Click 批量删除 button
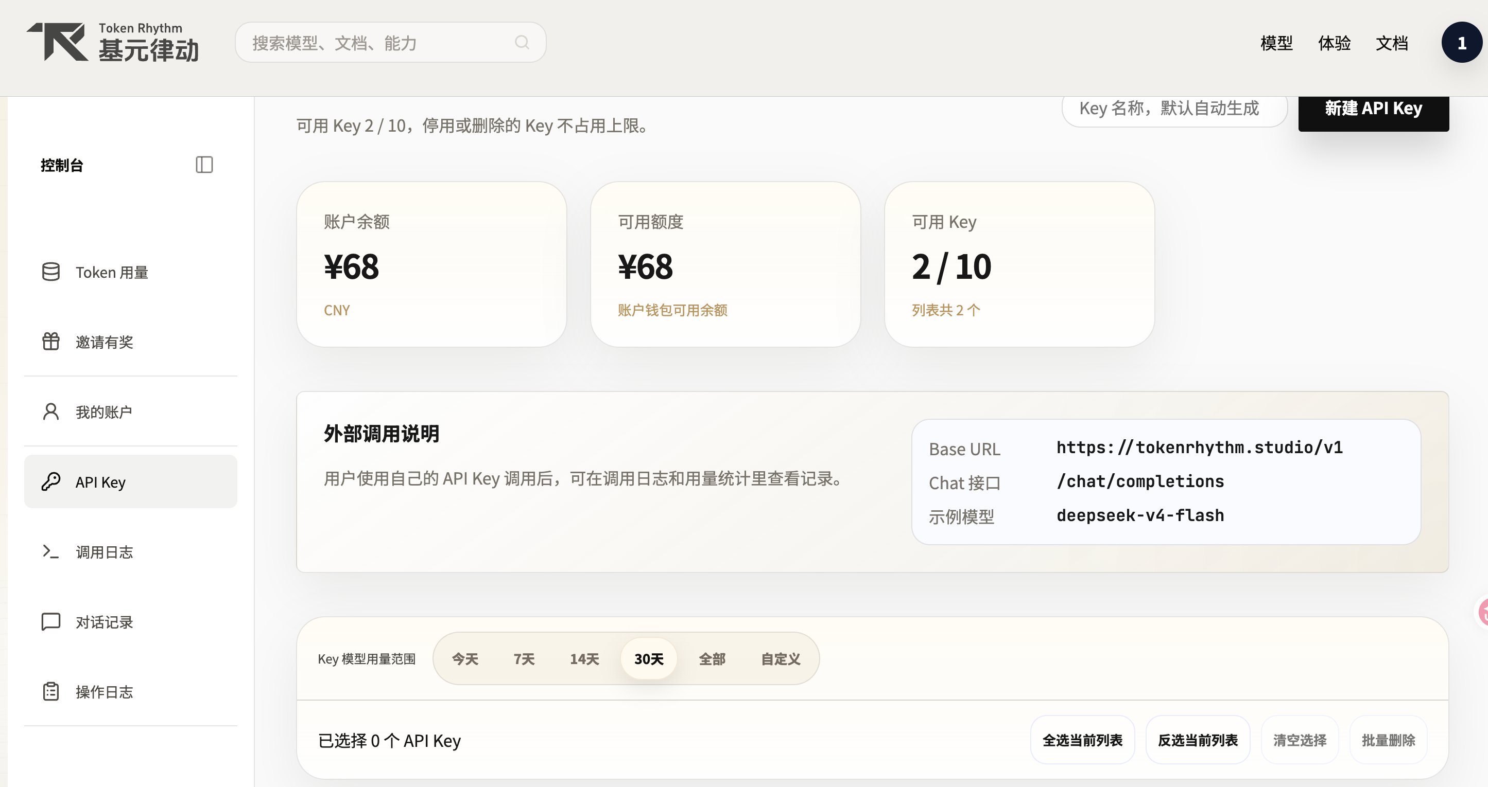1488x787 pixels. [x=1388, y=740]
